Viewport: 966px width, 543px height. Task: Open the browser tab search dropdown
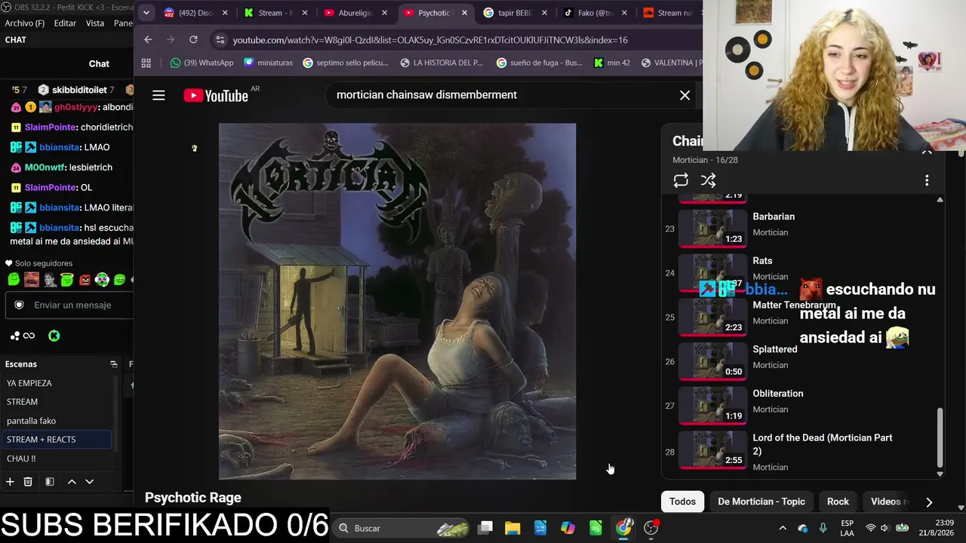146,13
